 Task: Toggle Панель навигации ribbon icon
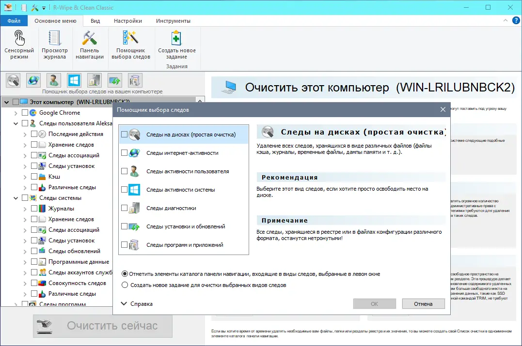pyautogui.click(x=90, y=38)
